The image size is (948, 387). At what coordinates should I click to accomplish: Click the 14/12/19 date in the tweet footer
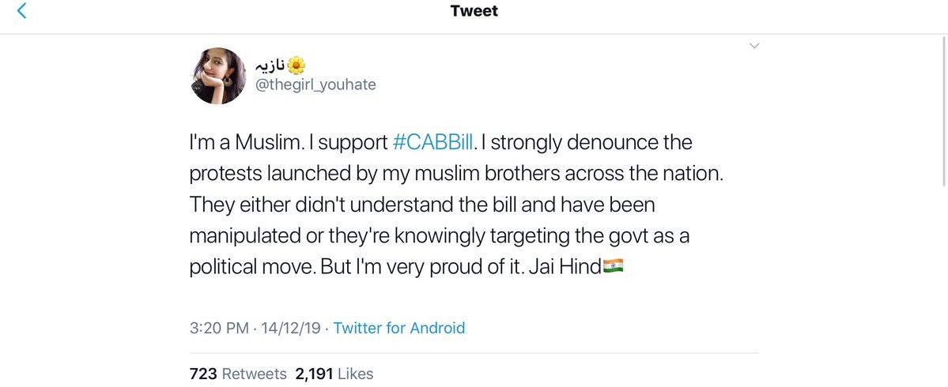(291, 328)
